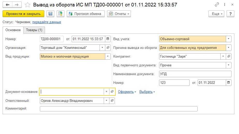Click the save (floppy disk) icon
This screenshot has height=134, width=239.
[50, 14]
